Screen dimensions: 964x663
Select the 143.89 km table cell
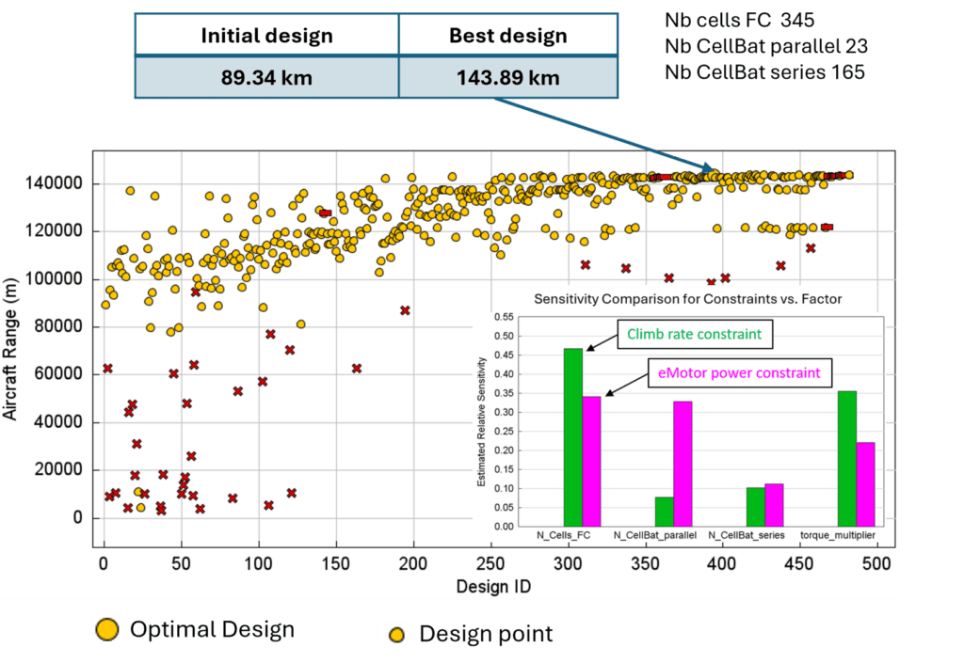[x=507, y=78]
